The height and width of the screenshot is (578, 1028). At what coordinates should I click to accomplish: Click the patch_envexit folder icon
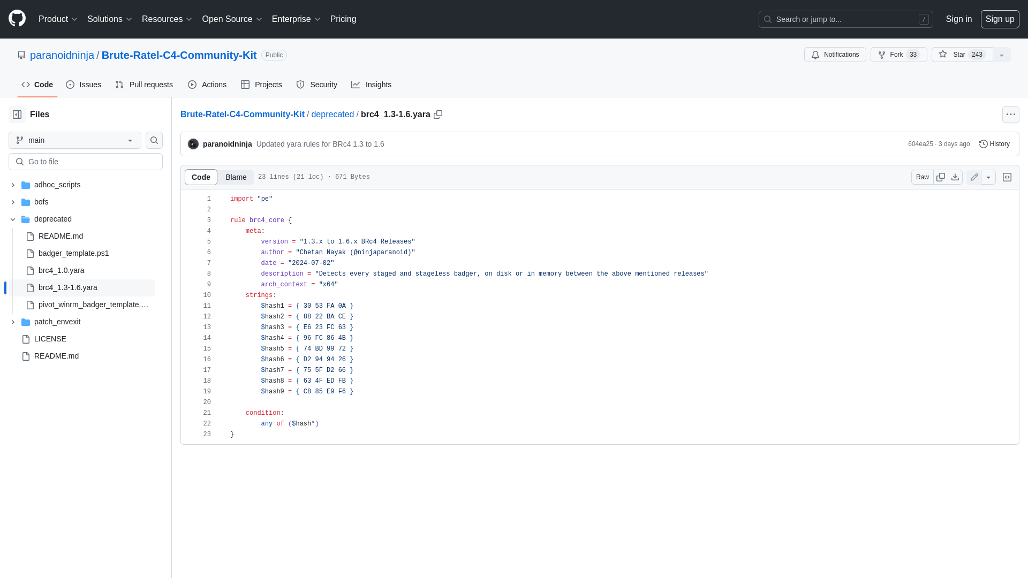pos(26,322)
